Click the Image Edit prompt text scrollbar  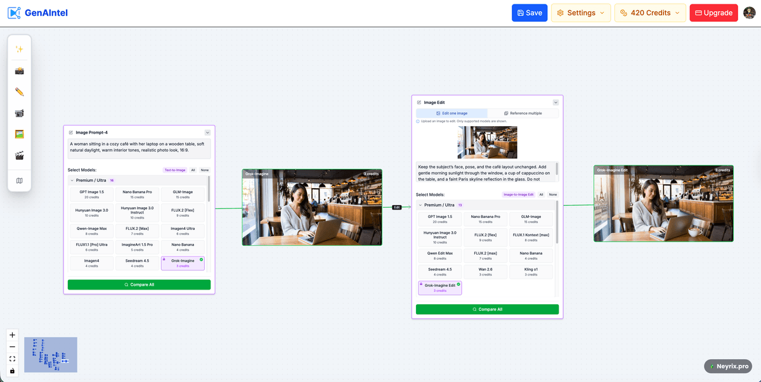click(557, 169)
